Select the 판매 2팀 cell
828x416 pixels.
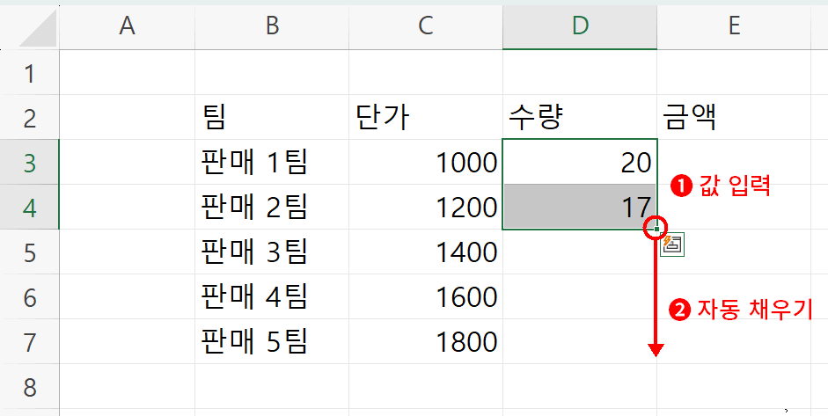point(272,207)
